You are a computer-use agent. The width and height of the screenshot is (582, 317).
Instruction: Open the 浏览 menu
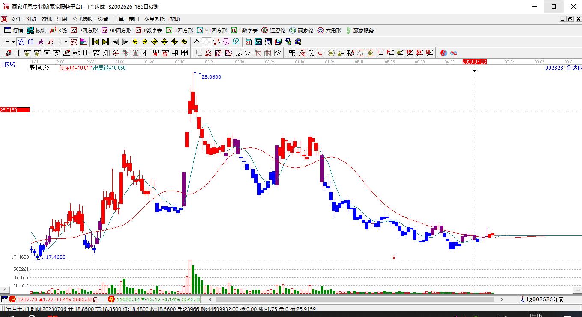(x=31, y=19)
